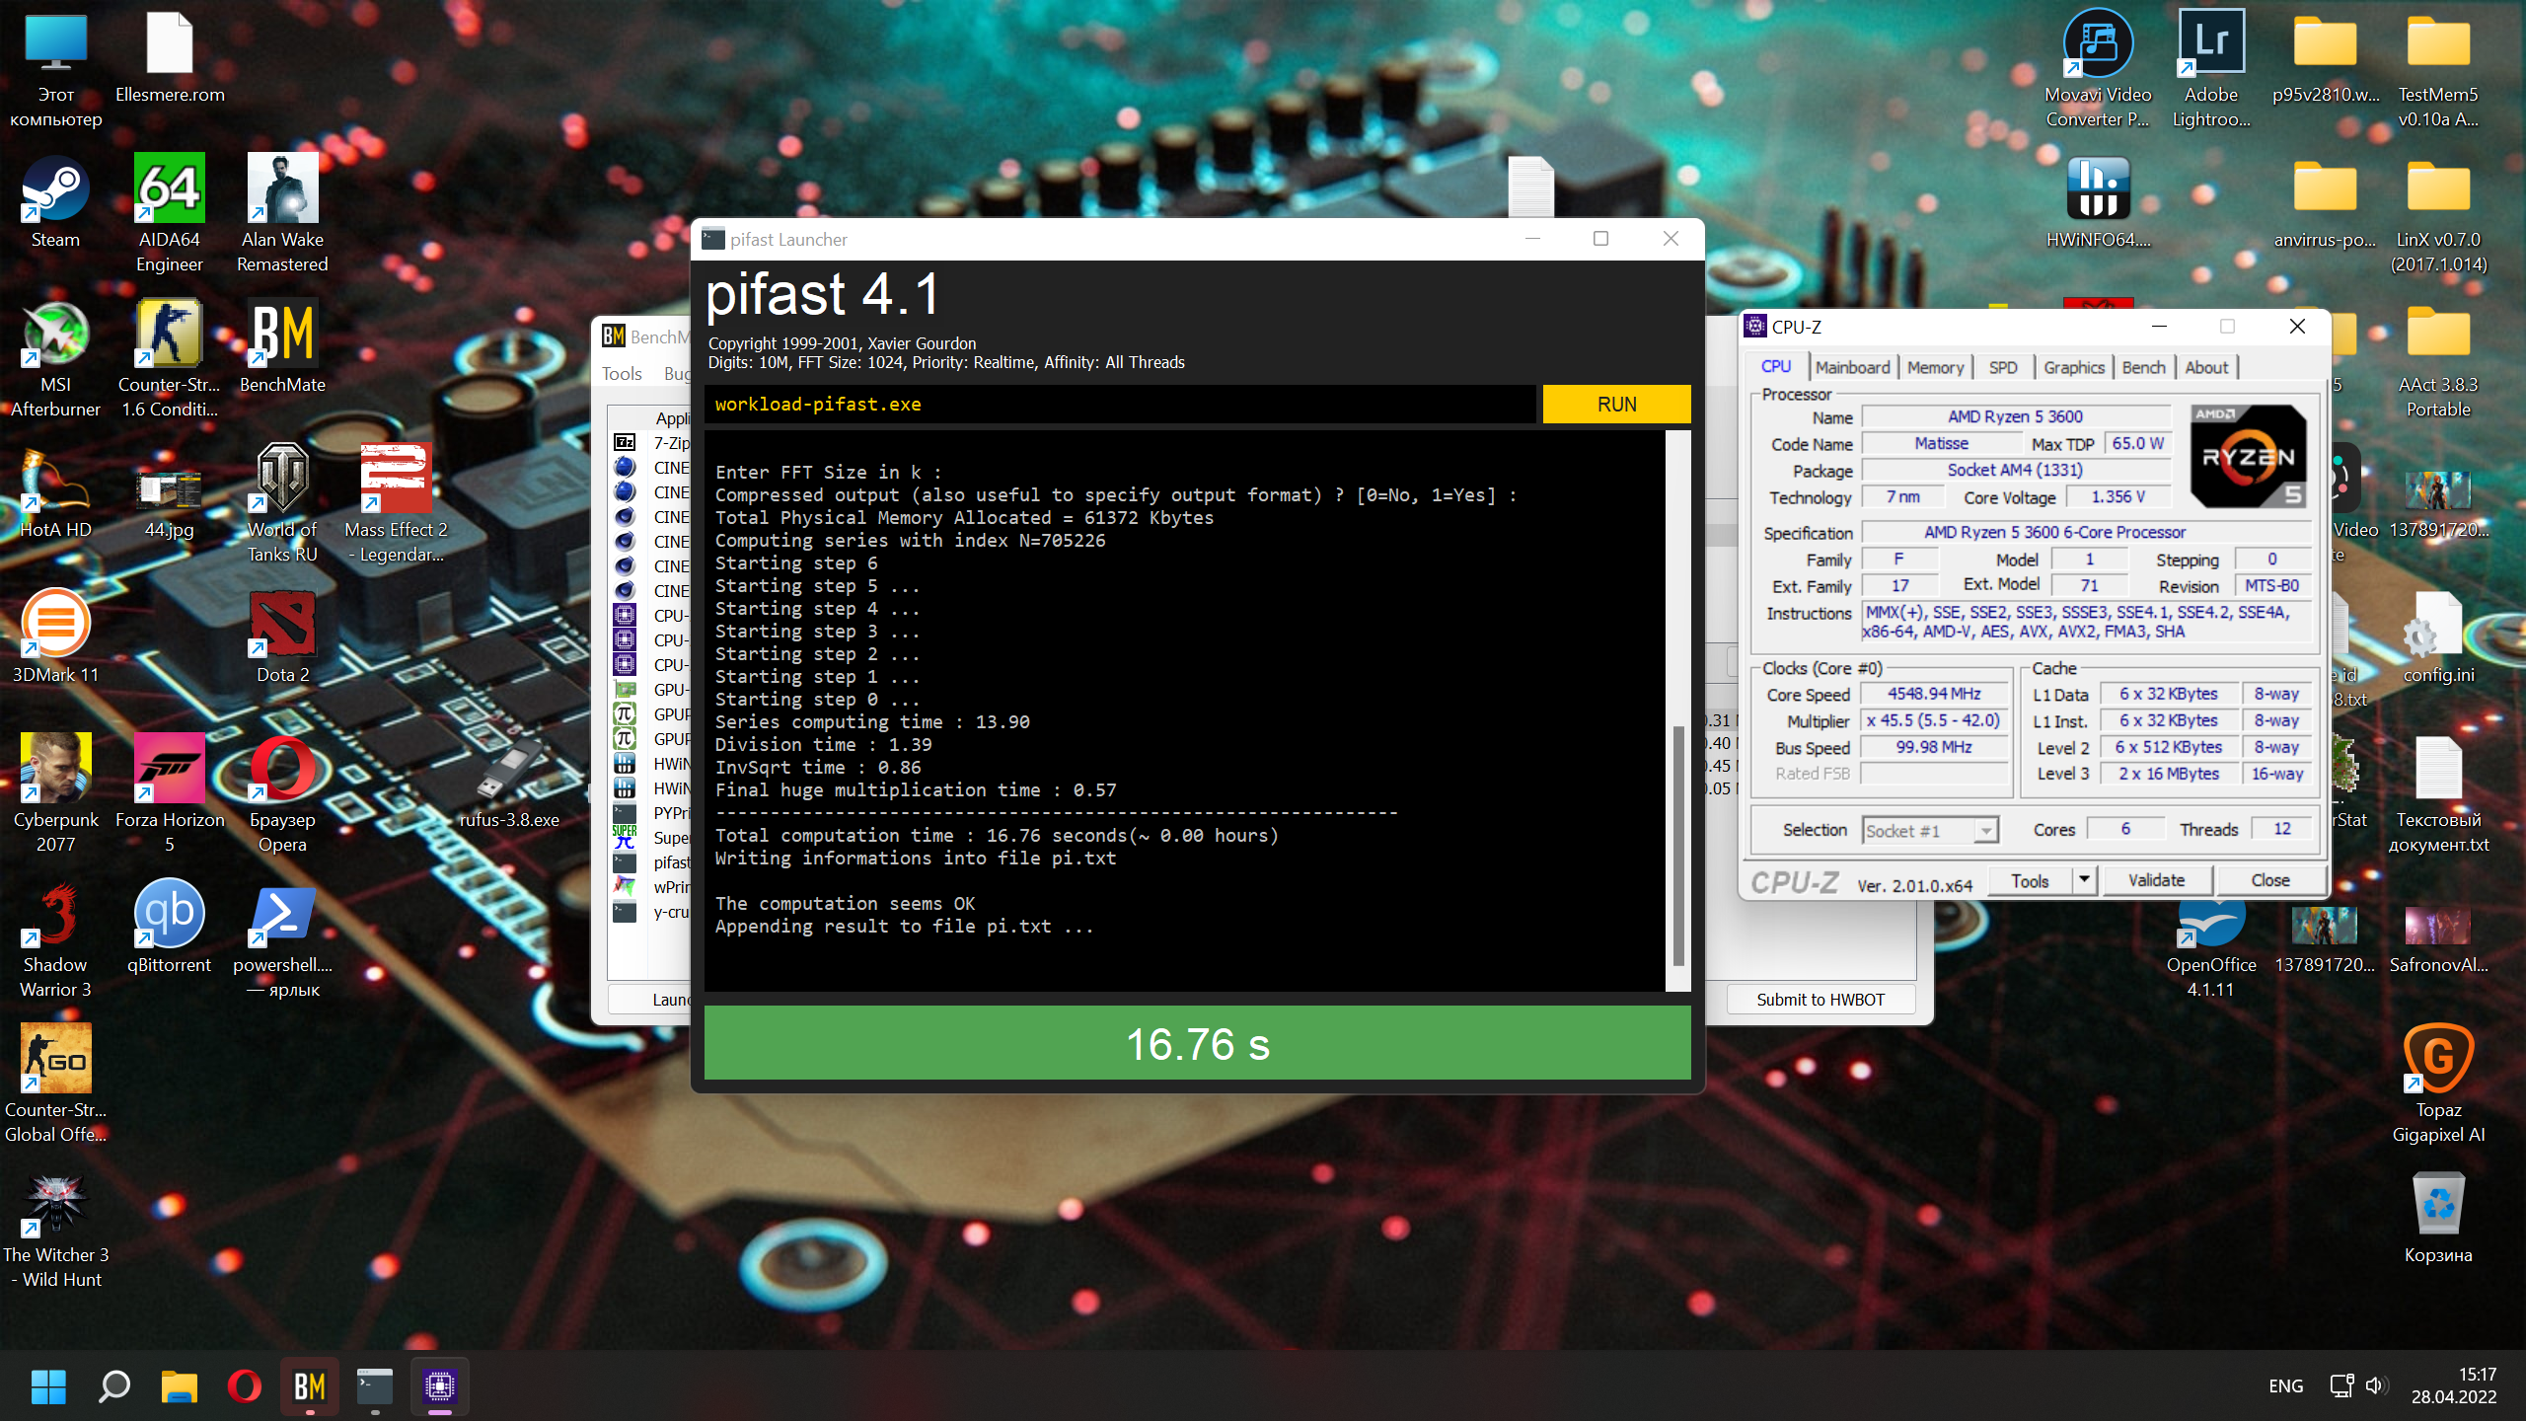Switch to CPU-Z Mainboard tab

click(x=1852, y=367)
